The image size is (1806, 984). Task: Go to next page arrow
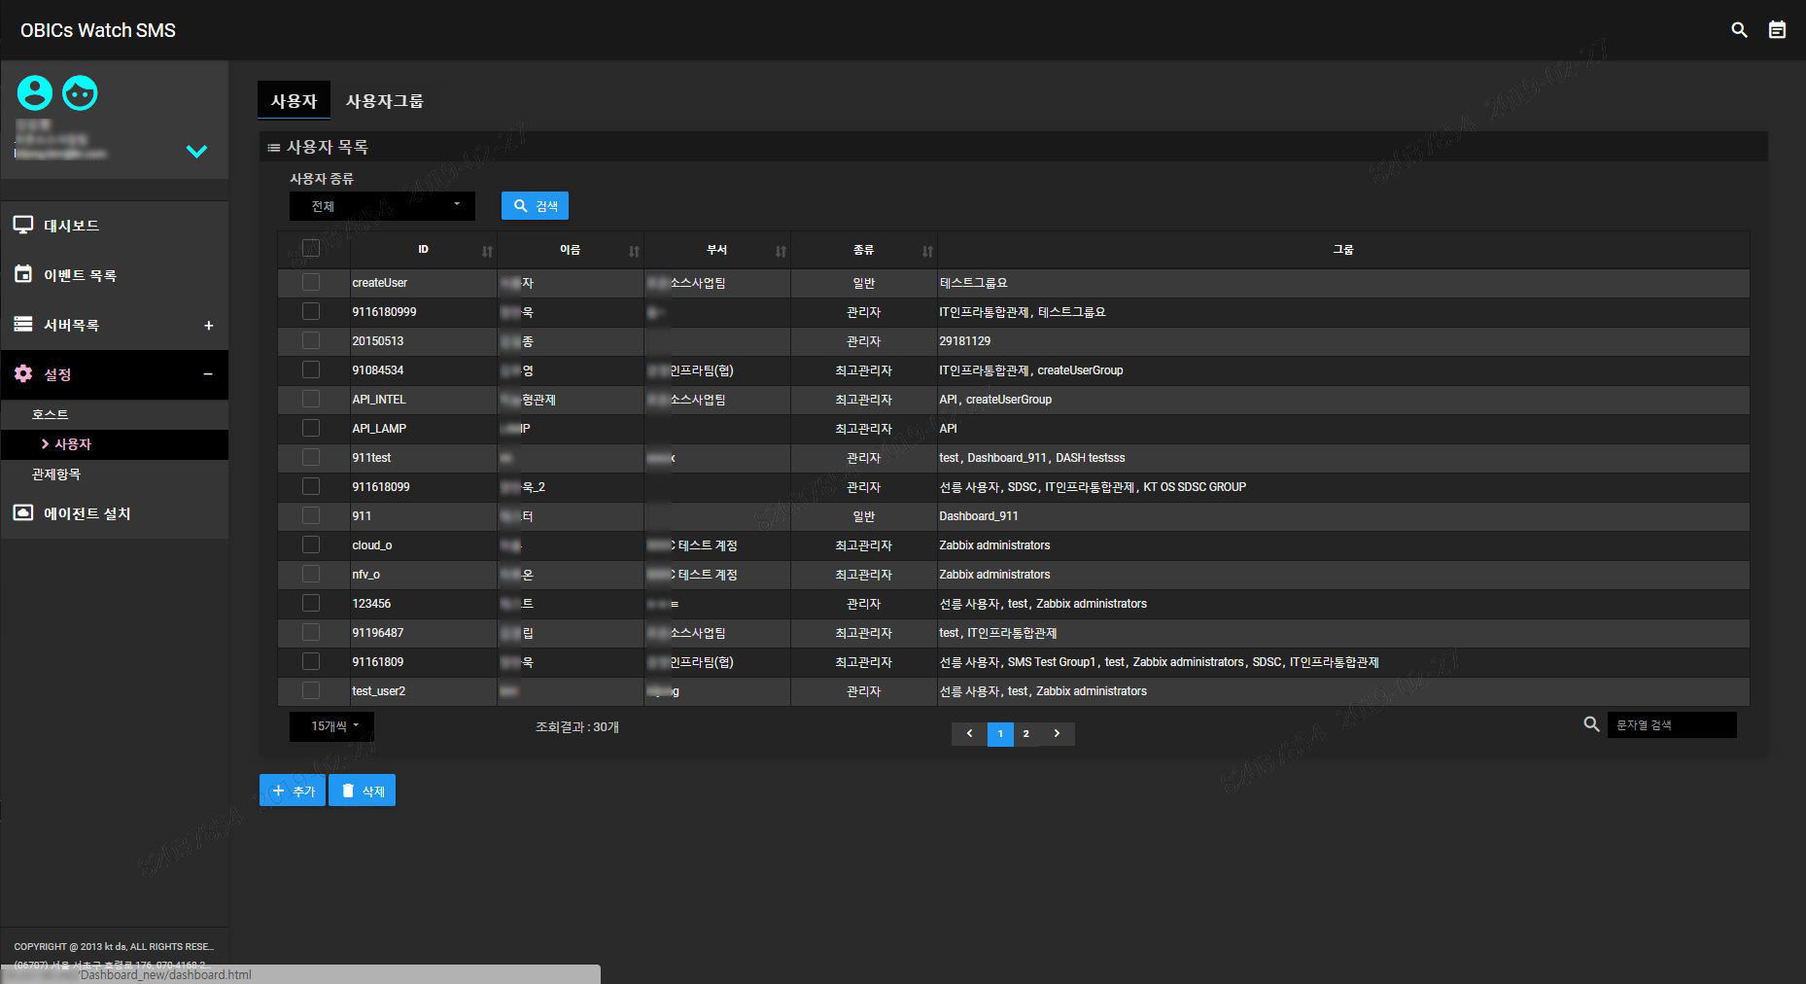tap(1057, 733)
